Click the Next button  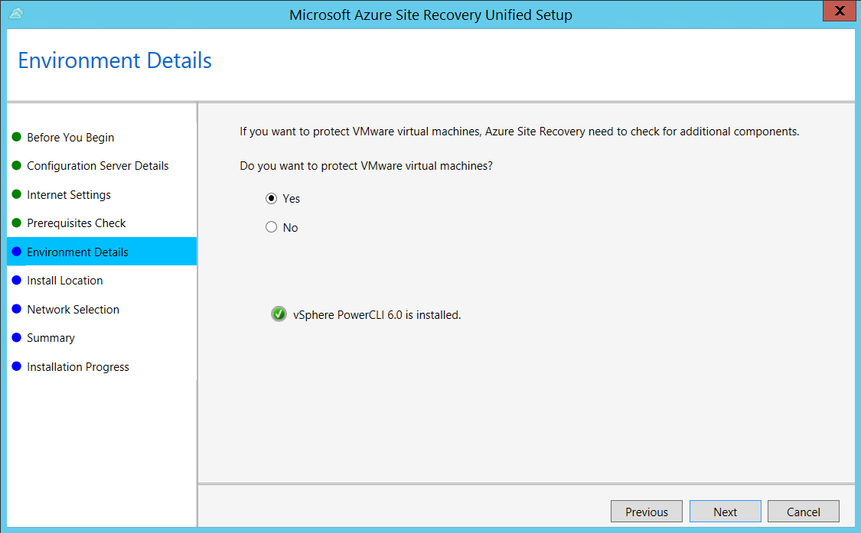point(725,511)
